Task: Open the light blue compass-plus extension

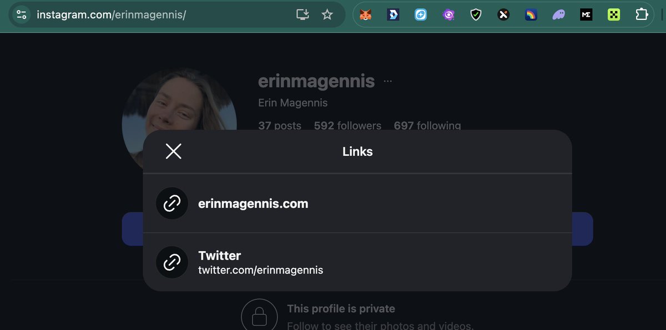Action: click(x=421, y=15)
